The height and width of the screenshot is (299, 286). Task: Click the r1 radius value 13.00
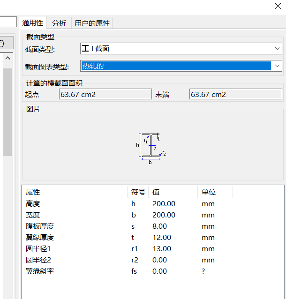click(x=162, y=249)
